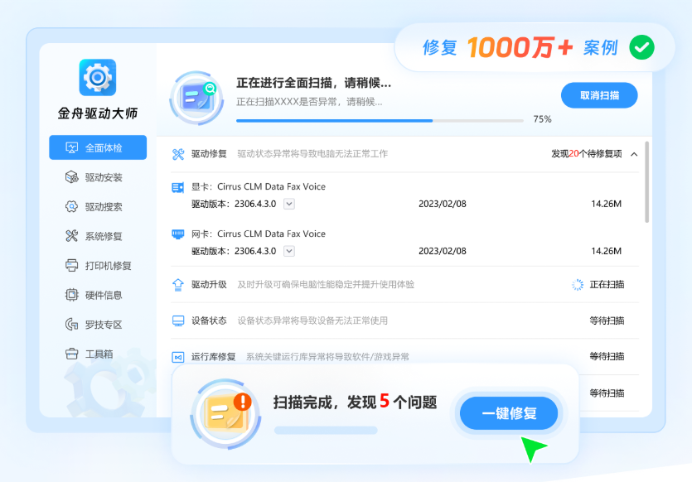Switch to the 硬件信息 section

98,295
